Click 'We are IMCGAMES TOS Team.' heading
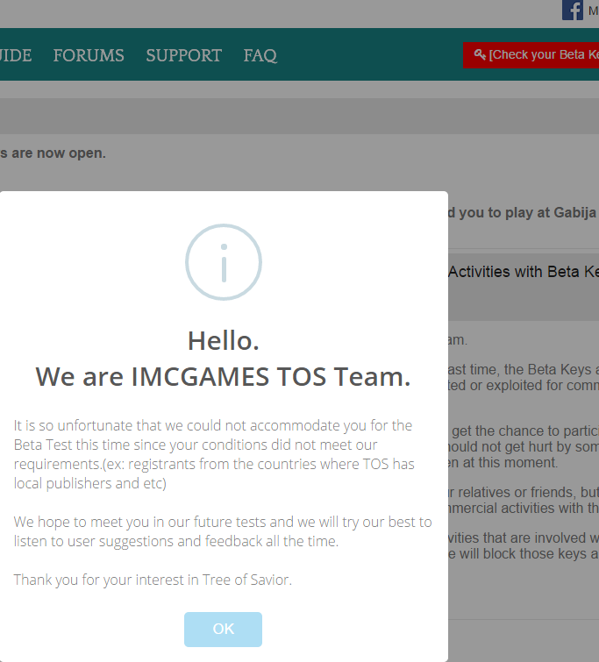 (223, 376)
